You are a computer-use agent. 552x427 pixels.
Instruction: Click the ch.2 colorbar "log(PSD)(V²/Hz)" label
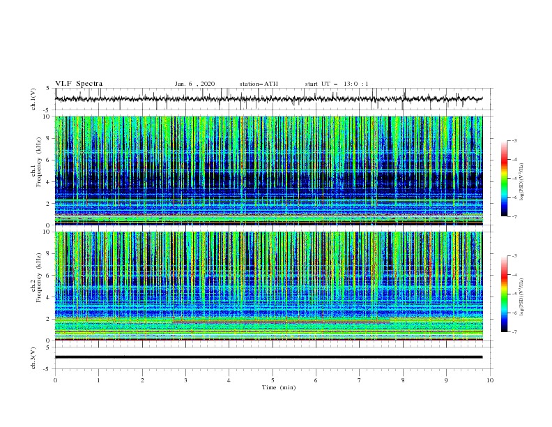[x=522, y=298]
